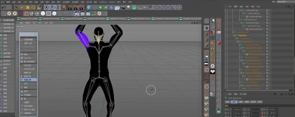Viewport: 295px width, 117px height.
Task: Toggle the Z axis lock
Action: (58, 7)
